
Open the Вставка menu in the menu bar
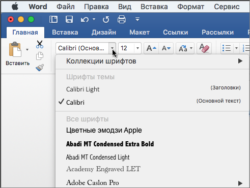(154, 7)
